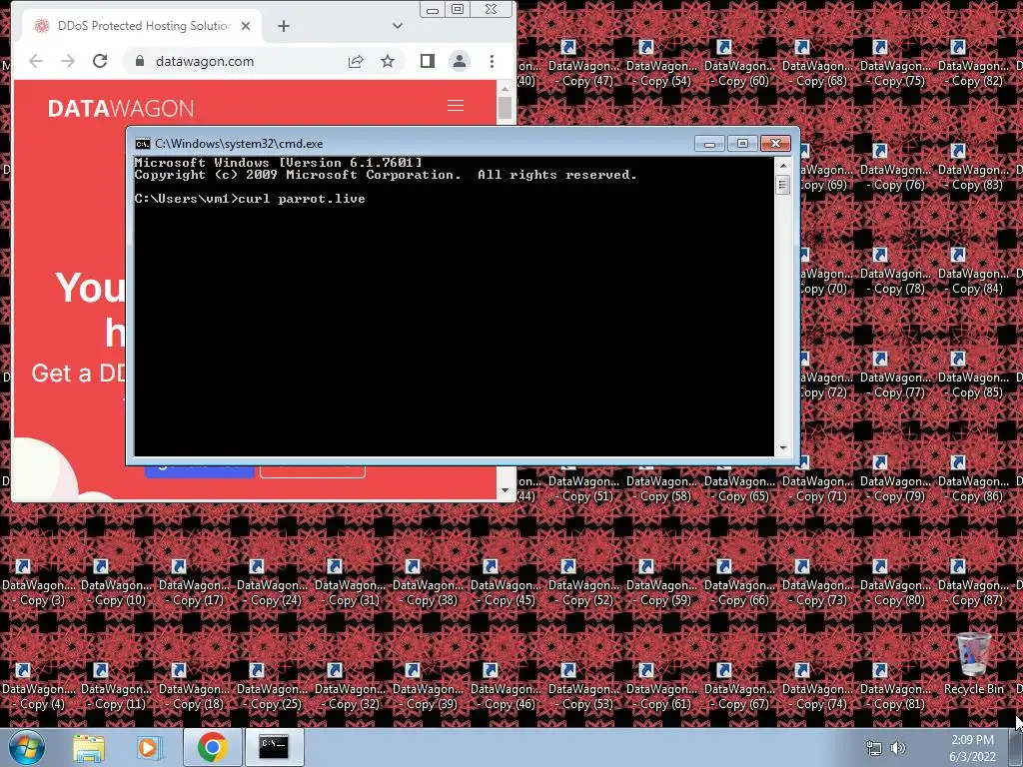Select the DataWagon - Copy (68) shortcut
The width and height of the screenshot is (1023, 767).
click(817, 64)
